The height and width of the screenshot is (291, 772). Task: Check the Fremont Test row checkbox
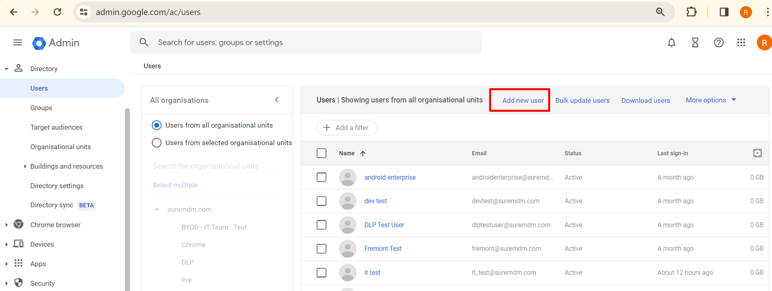[x=321, y=249]
